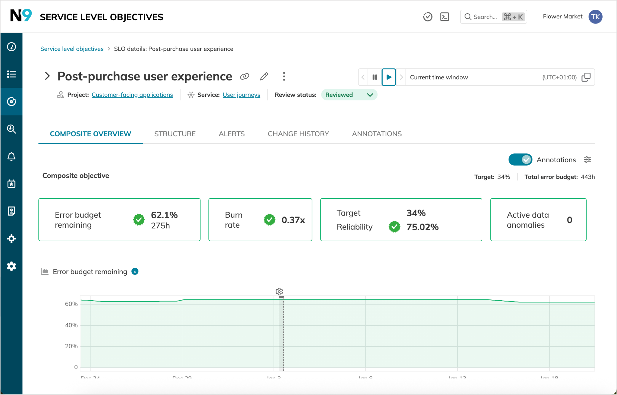This screenshot has width=617, height=395.
Task: Copy the time window using duplicate icon
Action: coord(586,77)
